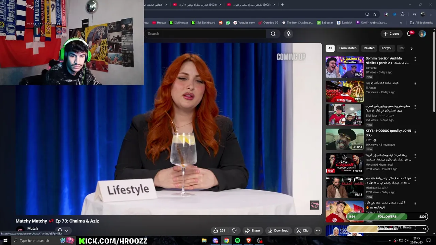
Task: Open the Windows Start menu
Action: point(5,241)
